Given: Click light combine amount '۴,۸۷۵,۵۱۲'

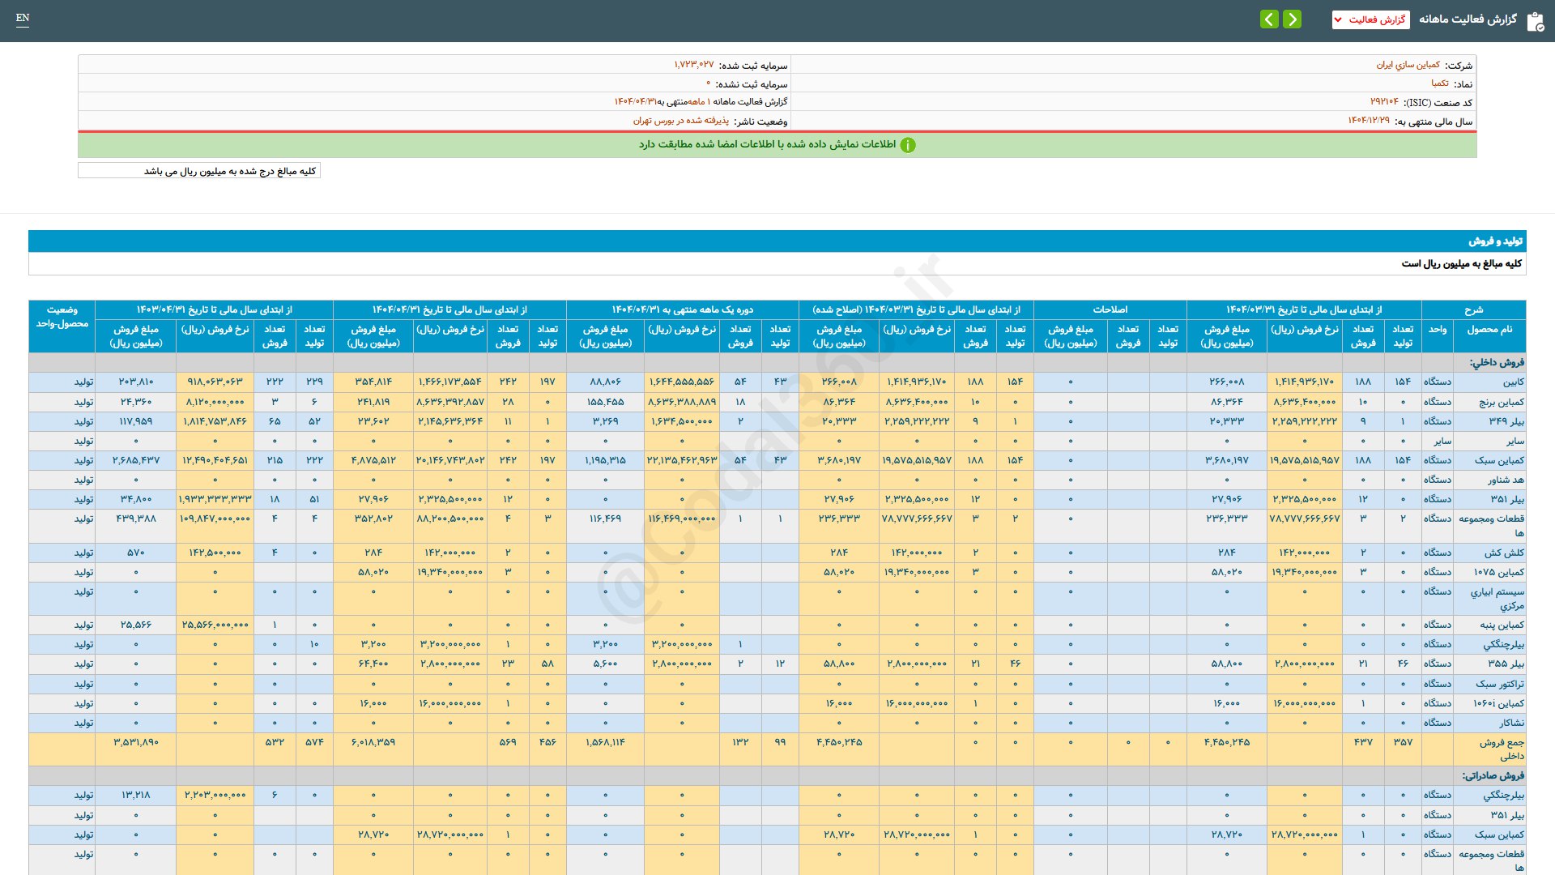Looking at the screenshot, I should [x=373, y=460].
